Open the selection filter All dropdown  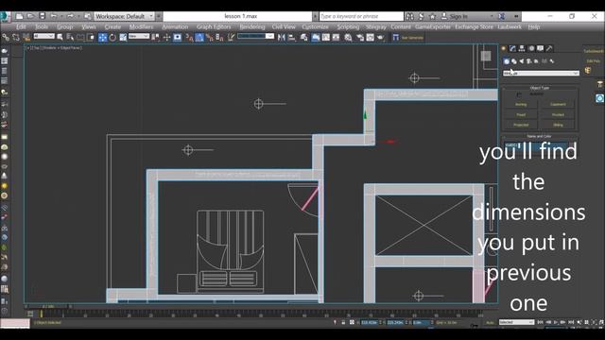point(43,36)
